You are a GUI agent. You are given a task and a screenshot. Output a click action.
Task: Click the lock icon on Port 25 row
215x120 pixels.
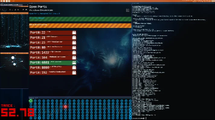[74, 43]
